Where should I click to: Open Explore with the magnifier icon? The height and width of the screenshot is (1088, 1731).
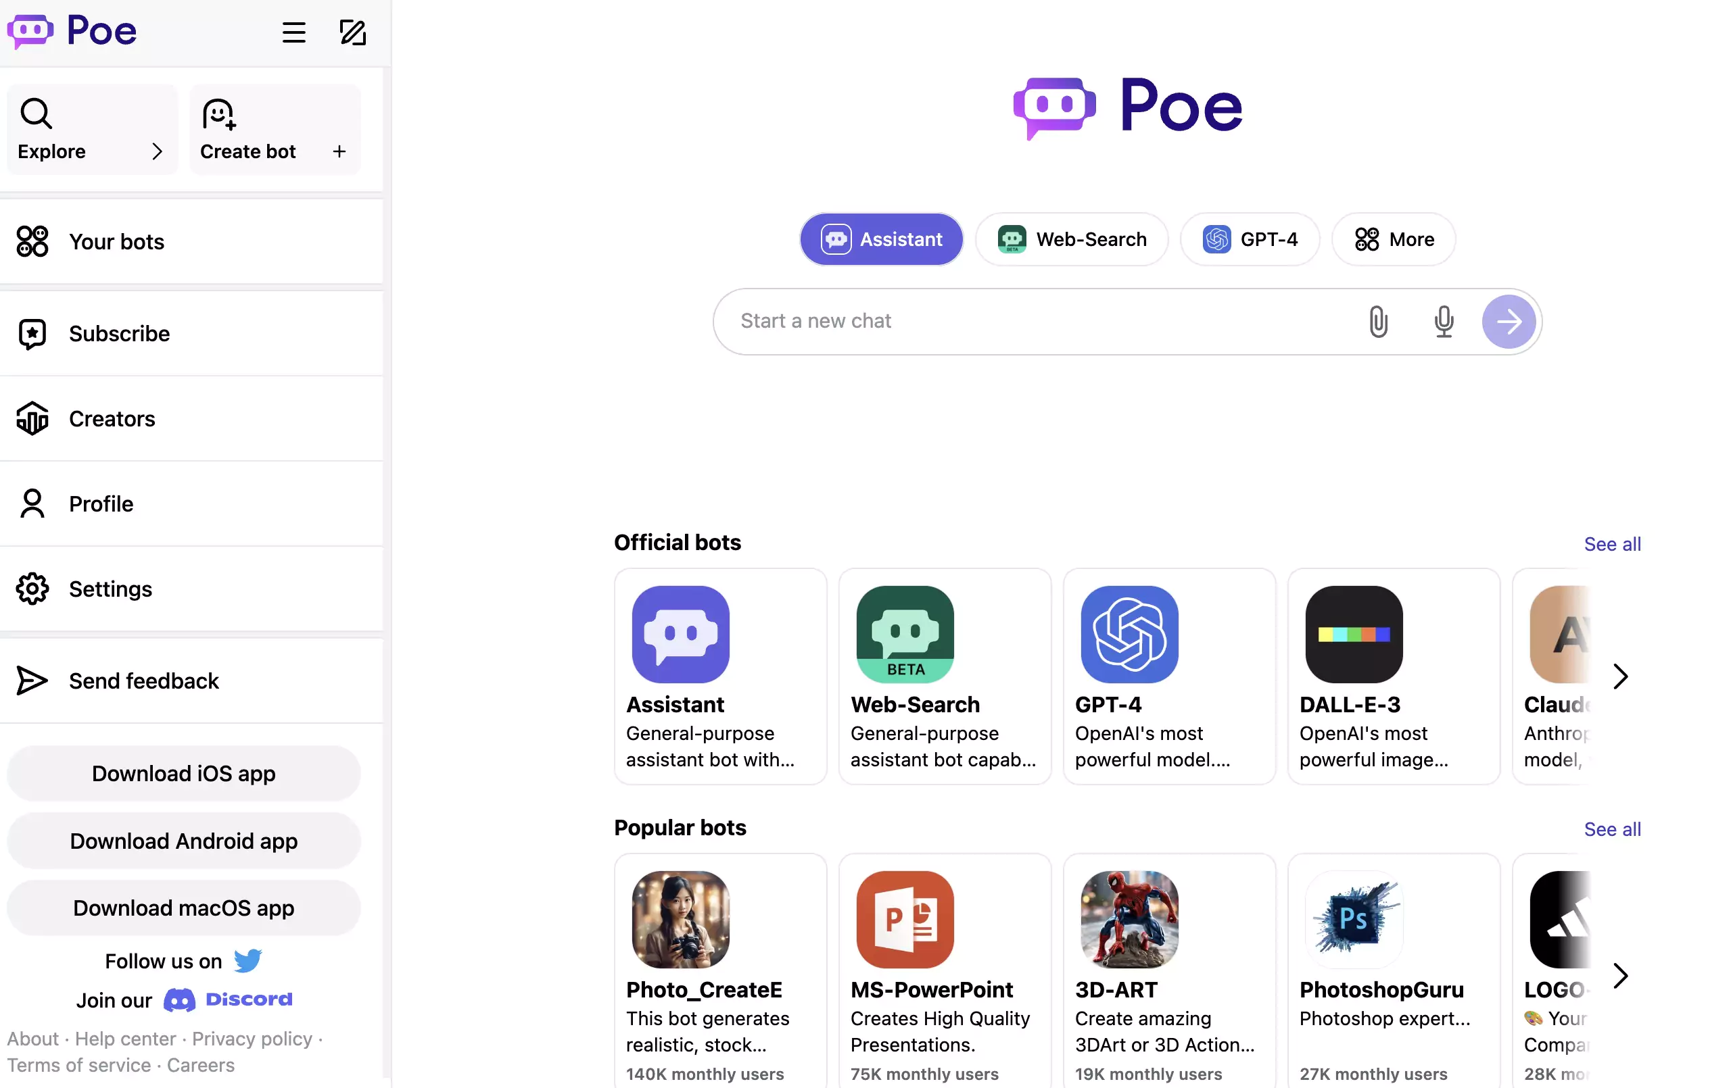36,114
